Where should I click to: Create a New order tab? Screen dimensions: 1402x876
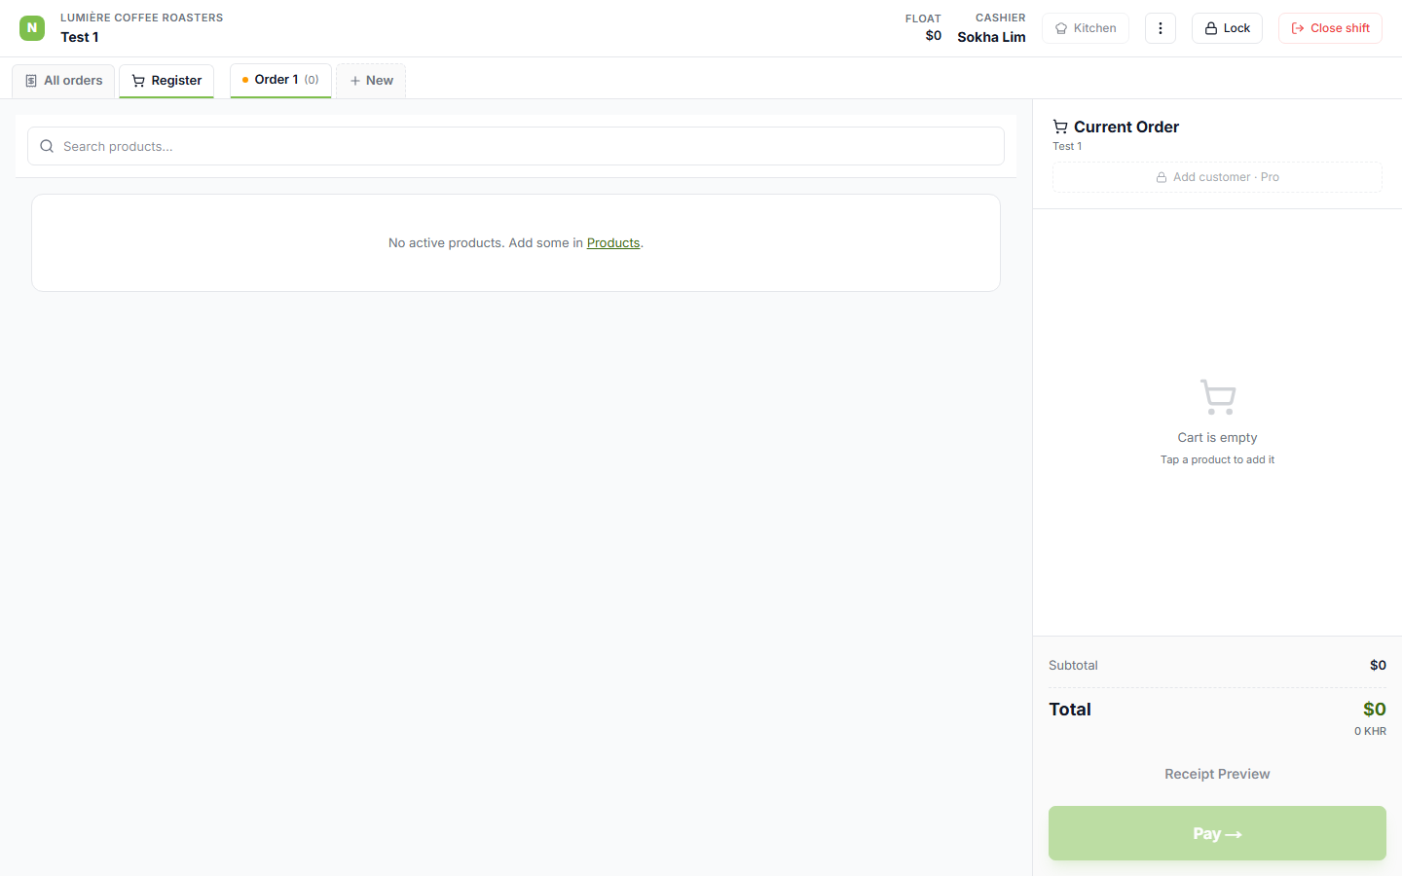(371, 81)
